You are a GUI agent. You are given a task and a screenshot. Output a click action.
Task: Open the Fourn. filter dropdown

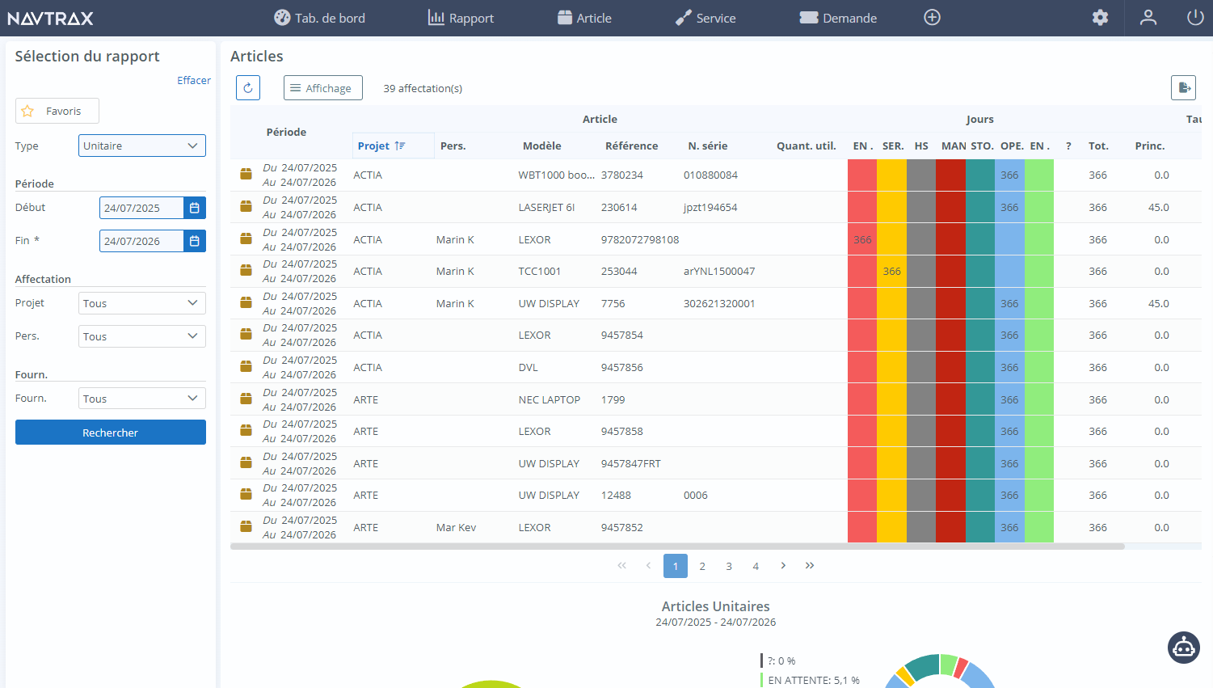click(142, 399)
